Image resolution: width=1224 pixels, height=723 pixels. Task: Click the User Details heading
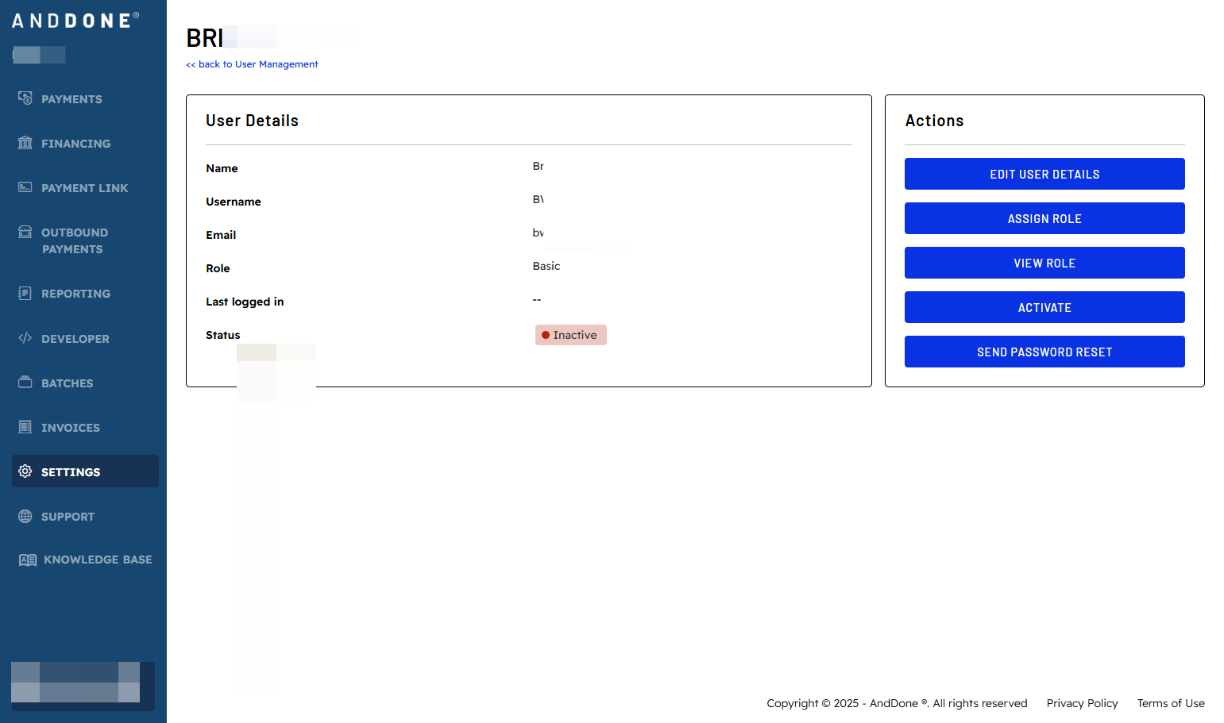(252, 121)
